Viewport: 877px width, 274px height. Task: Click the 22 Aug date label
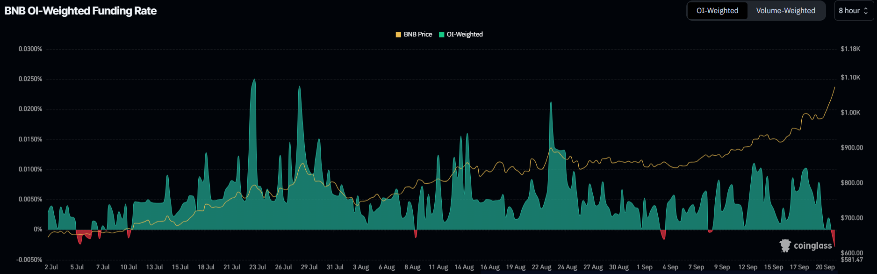(x=541, y=267)
